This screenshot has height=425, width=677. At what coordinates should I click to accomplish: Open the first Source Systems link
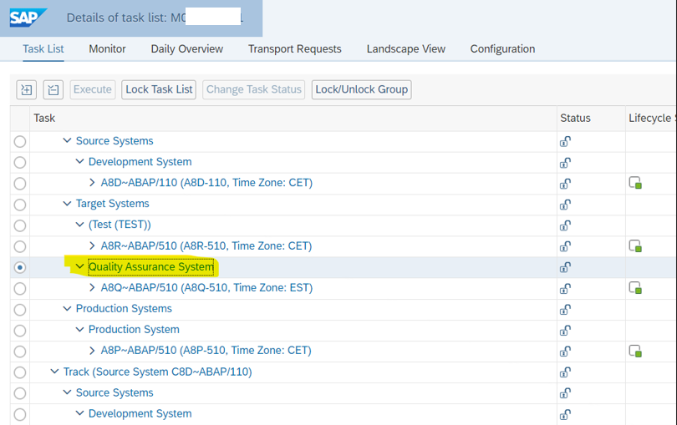115,140
